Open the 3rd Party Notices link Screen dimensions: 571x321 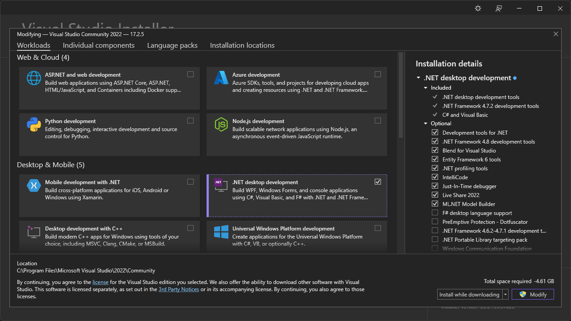179,289
